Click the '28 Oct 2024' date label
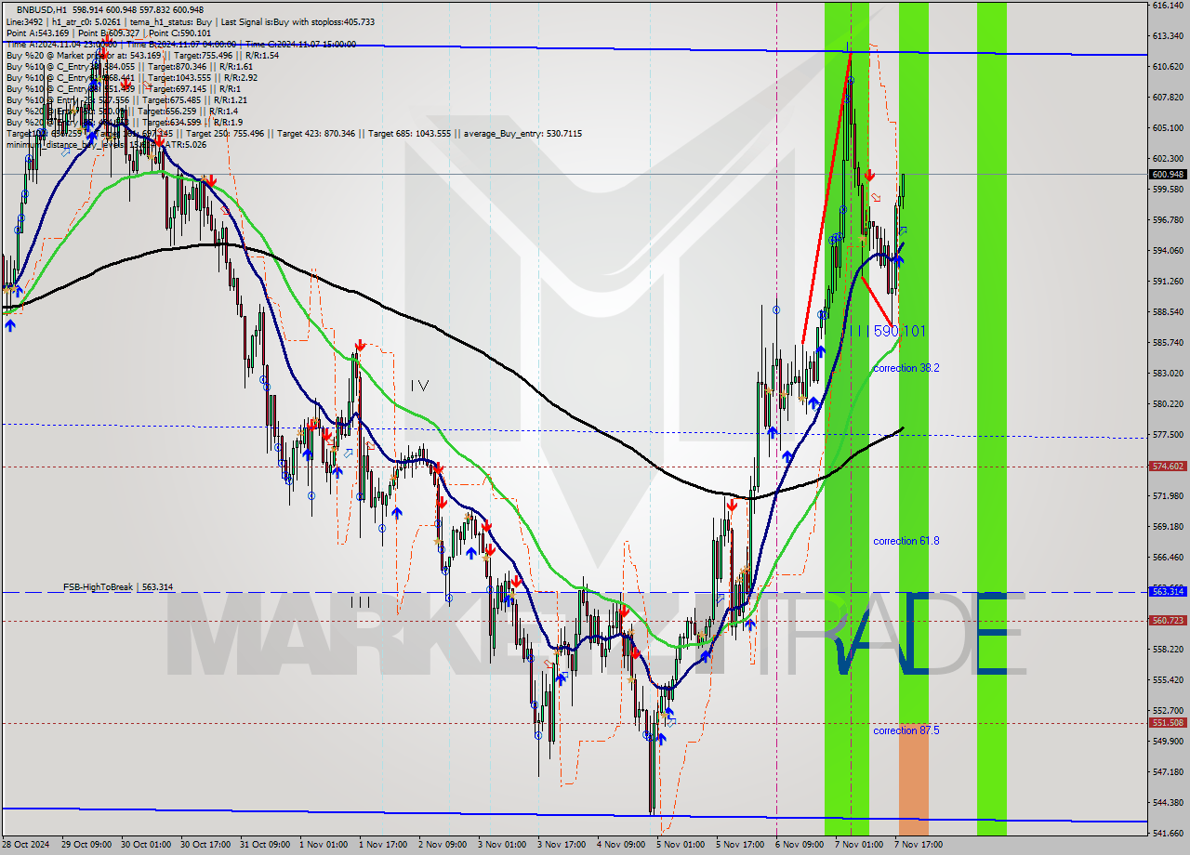This screenshot has height=855, width=1190. (26, 845)
